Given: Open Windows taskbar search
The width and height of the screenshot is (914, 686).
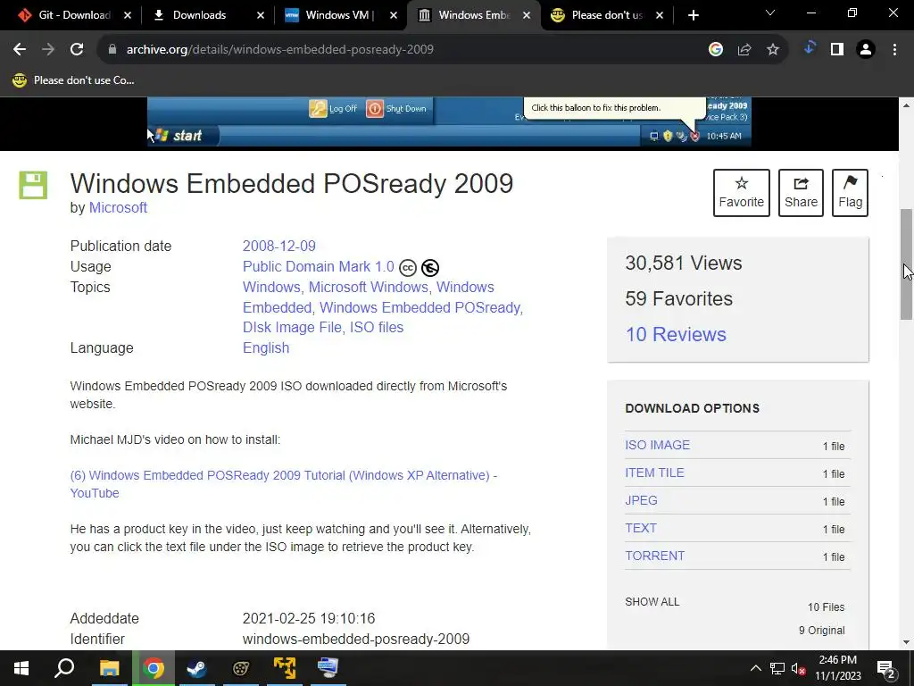Looking at the screenshot, I should (64, 668).
